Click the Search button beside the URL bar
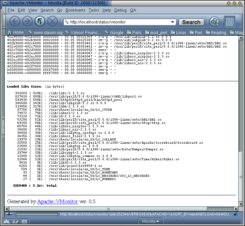 (x=191, y=22)
